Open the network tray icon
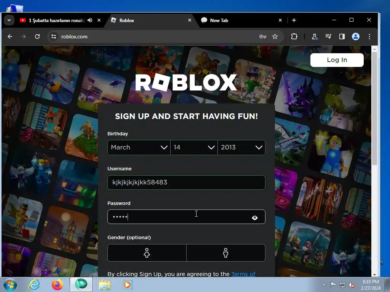Screen dimensions: 390x292 point(342,285)
